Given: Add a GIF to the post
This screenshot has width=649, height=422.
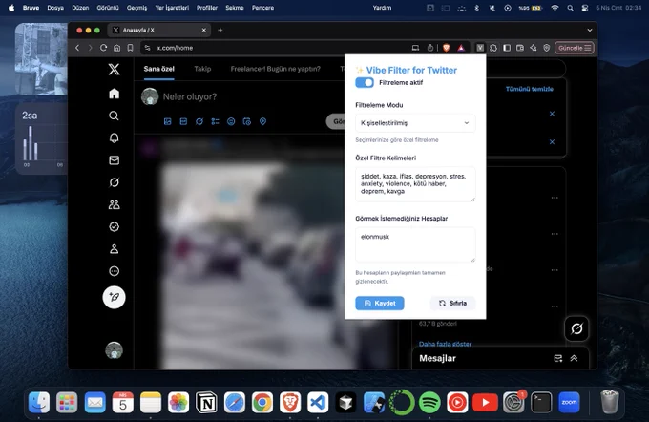Looking at the screenshot, I should point(183,121).
